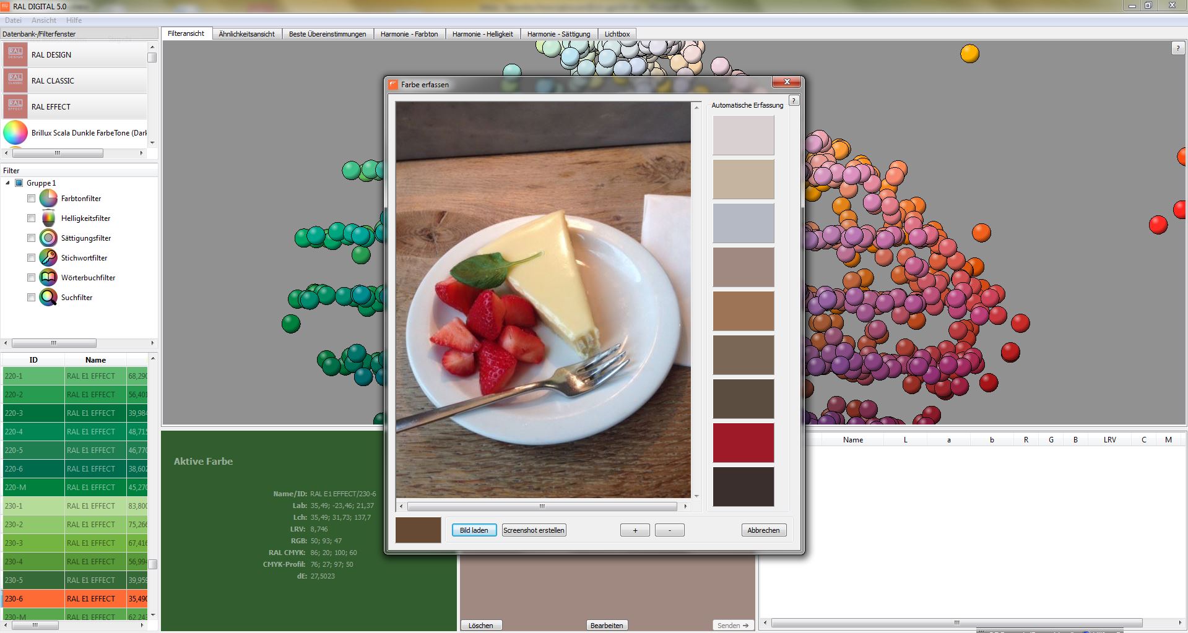
Task: Click the Wörterbuchfilter book icon
Action: pos(48,278)
